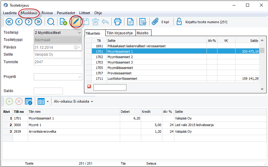Click the green plus add row icon
The width and height of the screenshot is (268, 167).
coord(9,101)
